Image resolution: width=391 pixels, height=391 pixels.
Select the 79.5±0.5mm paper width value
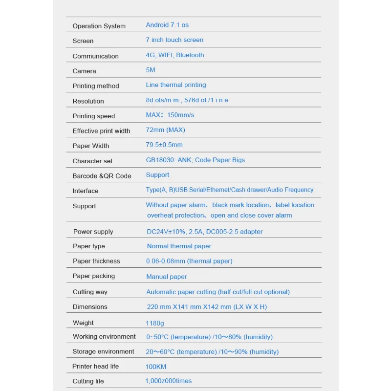[164, 145]
